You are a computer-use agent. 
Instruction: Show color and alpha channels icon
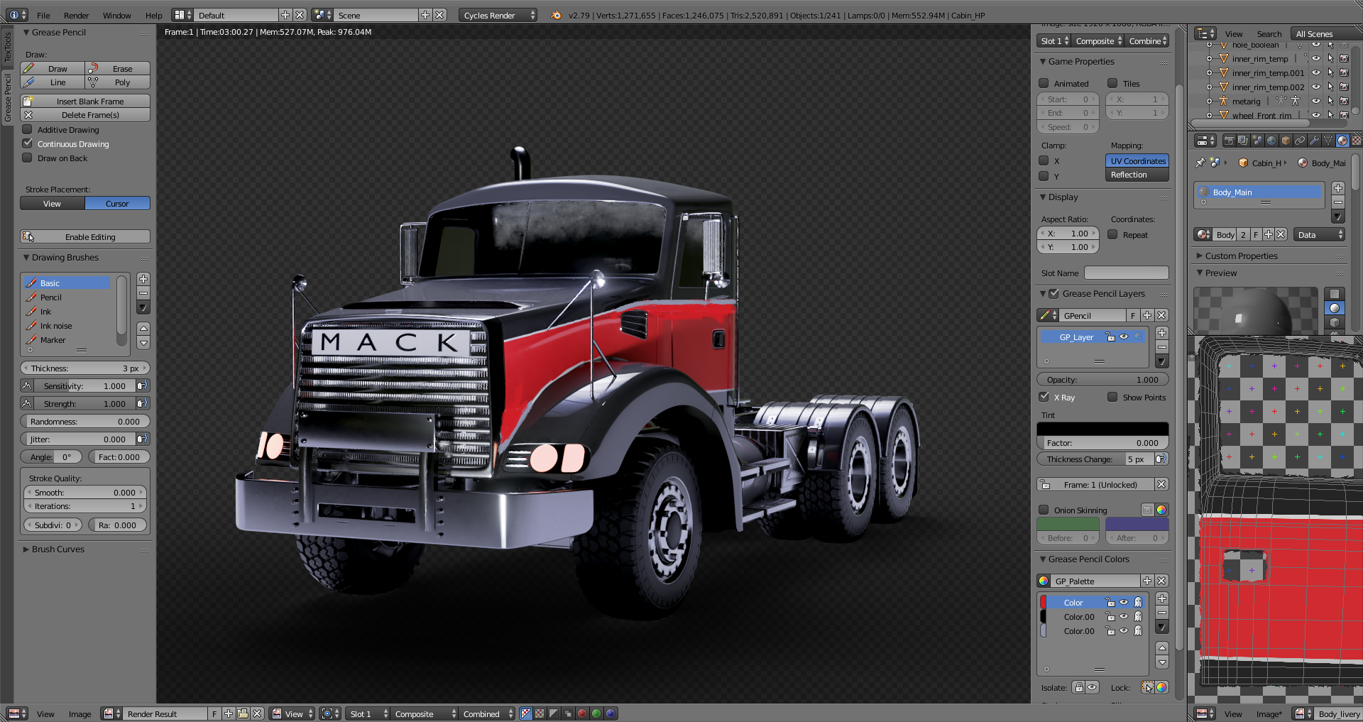click(525, 713)
